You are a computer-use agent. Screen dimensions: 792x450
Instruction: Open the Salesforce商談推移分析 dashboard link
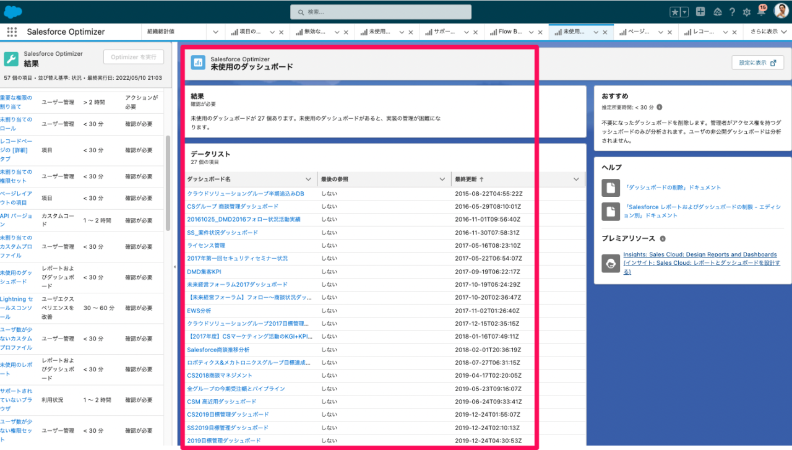218,350
